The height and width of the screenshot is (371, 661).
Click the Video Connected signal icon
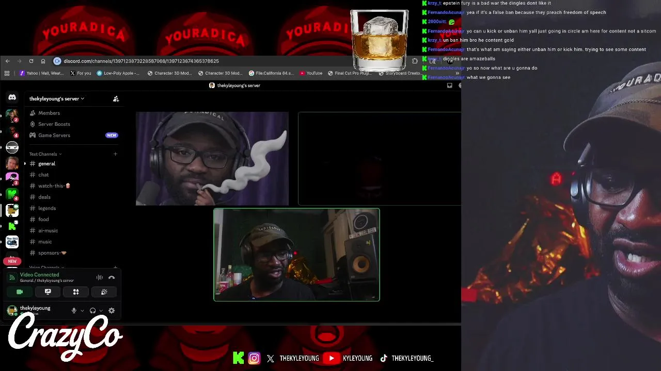(12, 277)
